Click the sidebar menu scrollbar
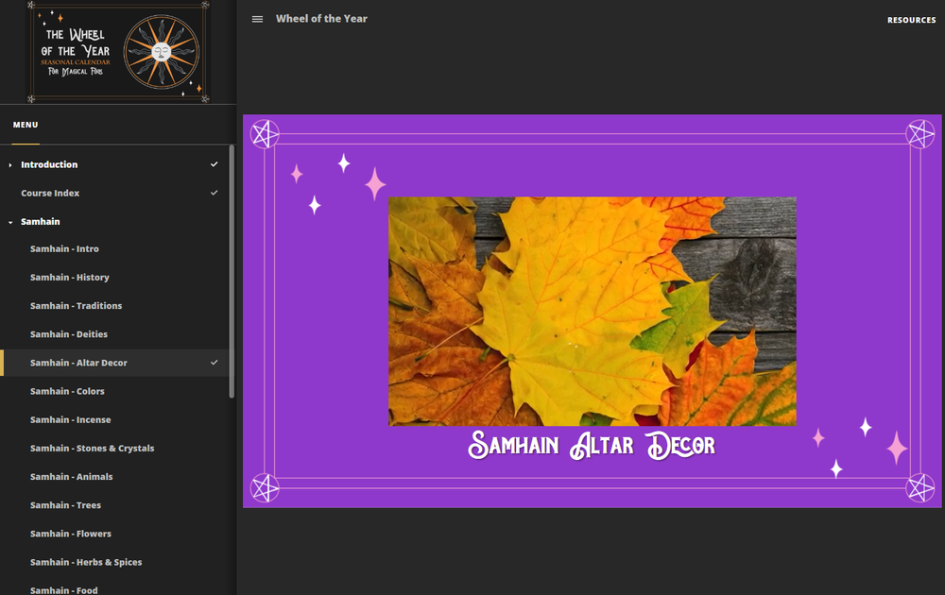 pyautogui.click(x=232, y=272)
